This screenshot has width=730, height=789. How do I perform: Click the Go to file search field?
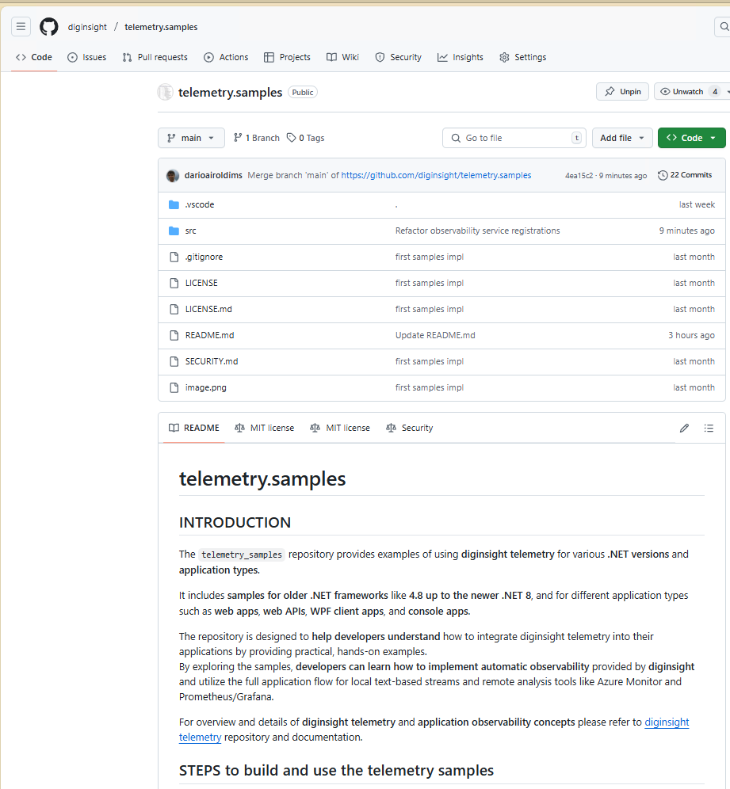click(x=514, y=137)
